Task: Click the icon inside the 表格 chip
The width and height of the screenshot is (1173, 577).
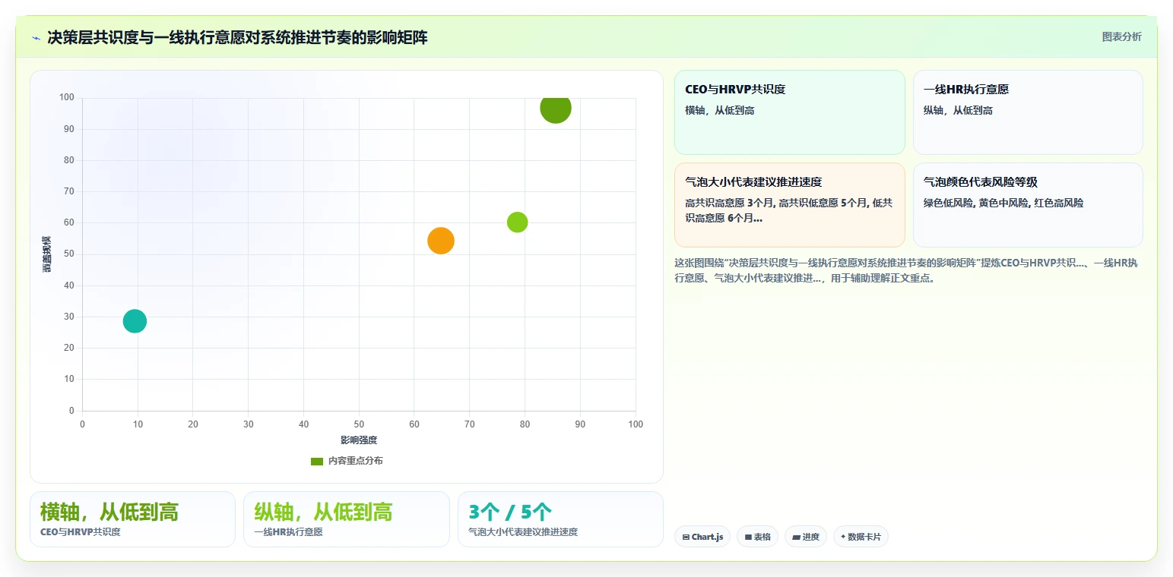Action: coord(748,537)
